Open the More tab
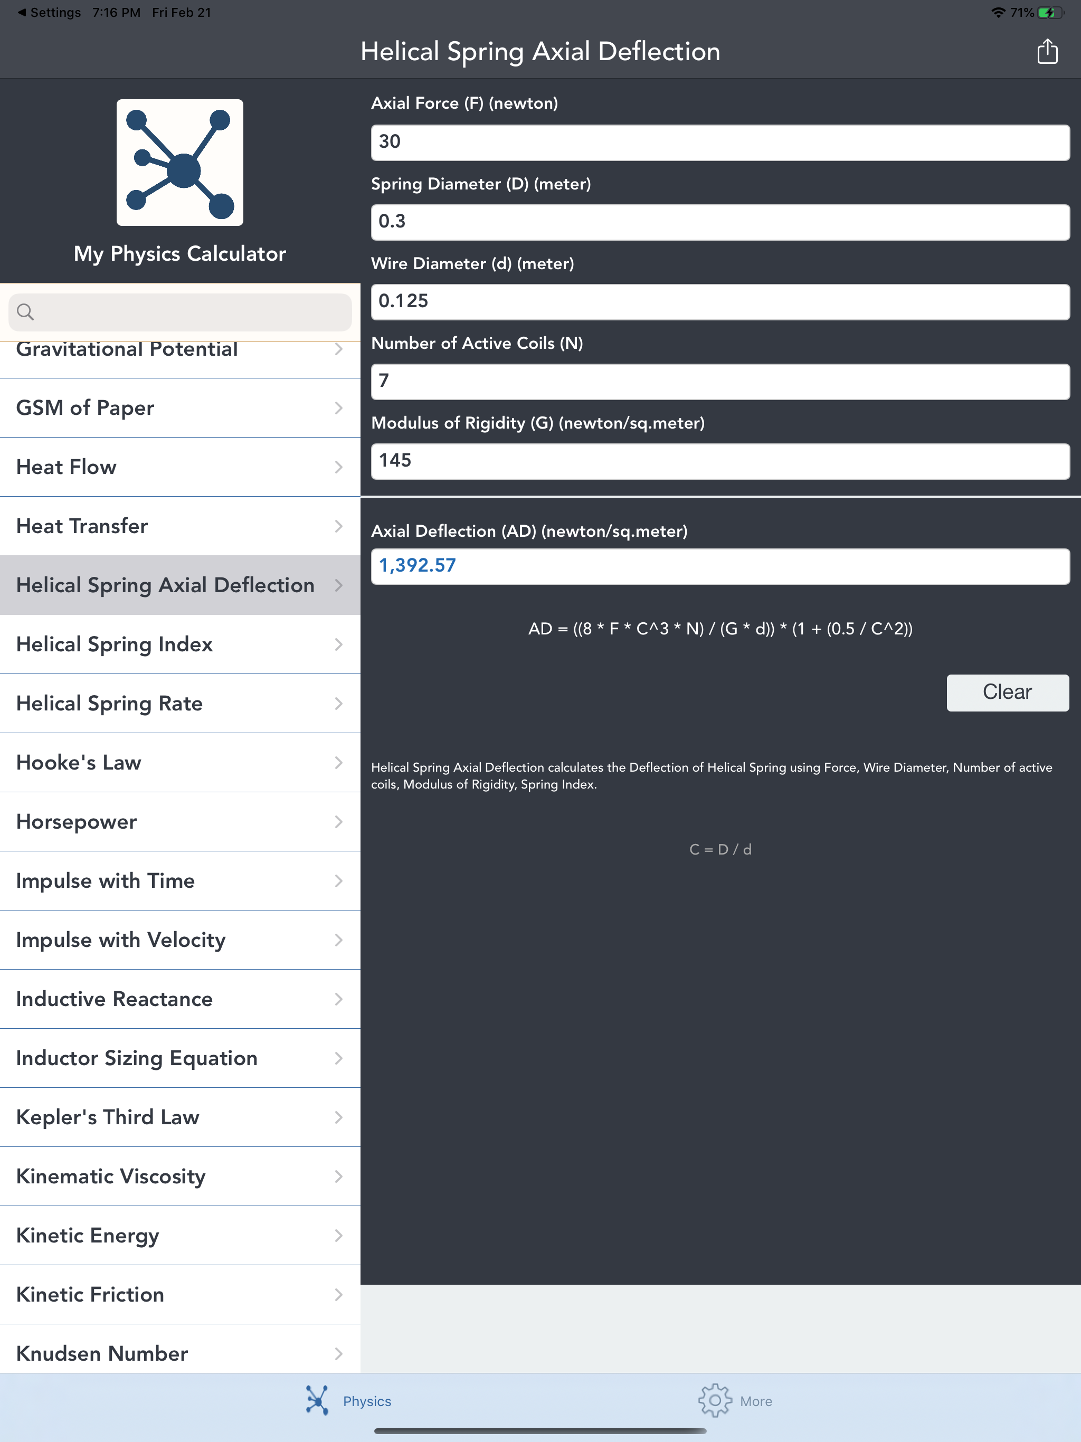Viewport: 1081px width, 1442px height. point(735,1401)
